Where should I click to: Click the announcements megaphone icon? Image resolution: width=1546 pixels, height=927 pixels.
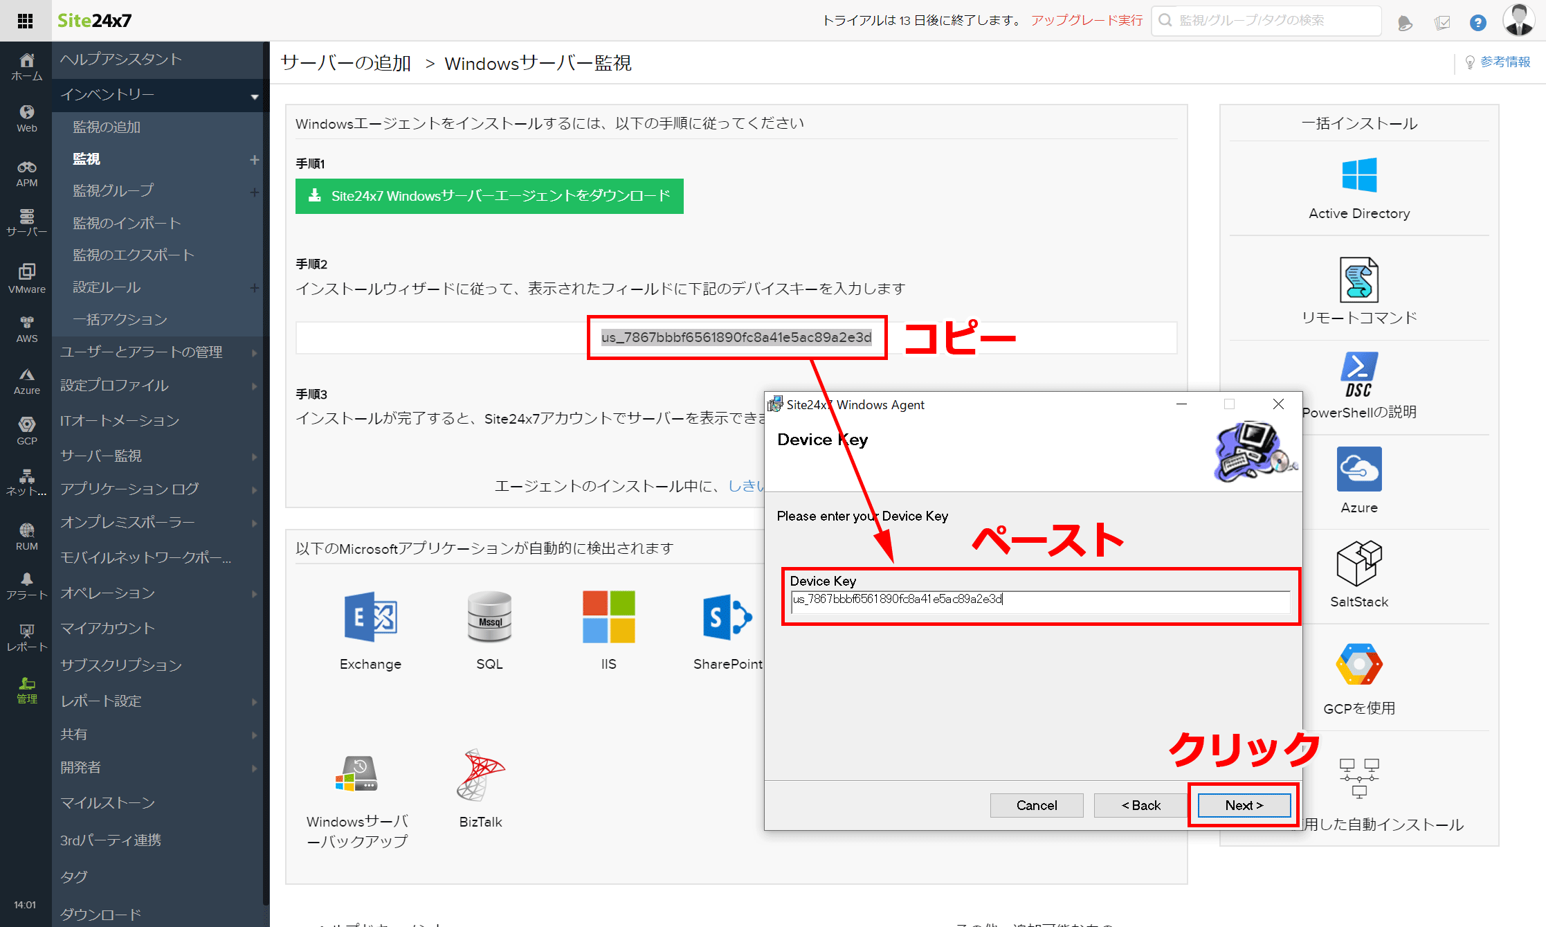[1405, 23]
